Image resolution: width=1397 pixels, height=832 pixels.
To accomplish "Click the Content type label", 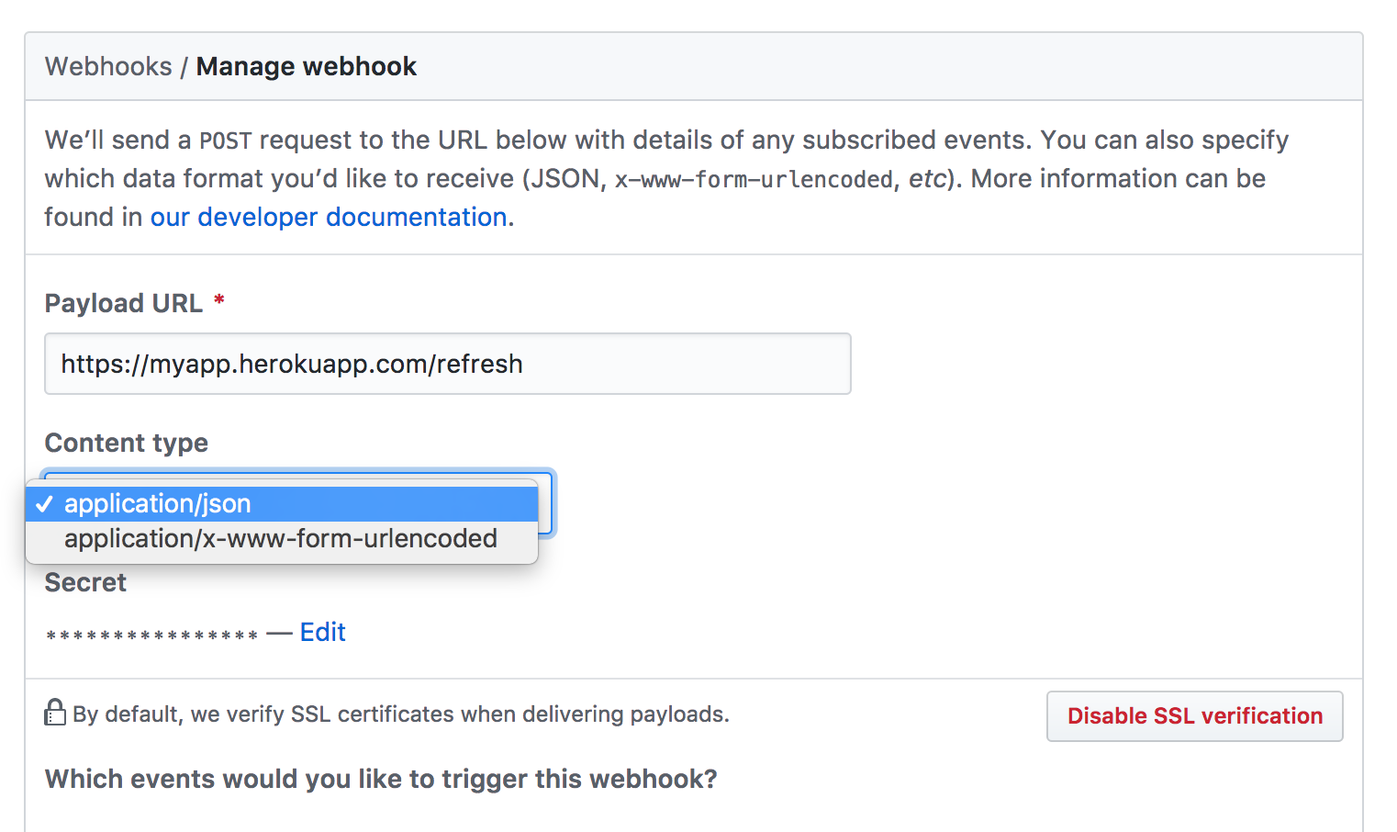I will pos(127,444).
